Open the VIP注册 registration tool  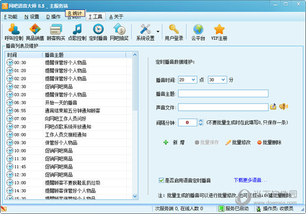[x=219, y=32]
